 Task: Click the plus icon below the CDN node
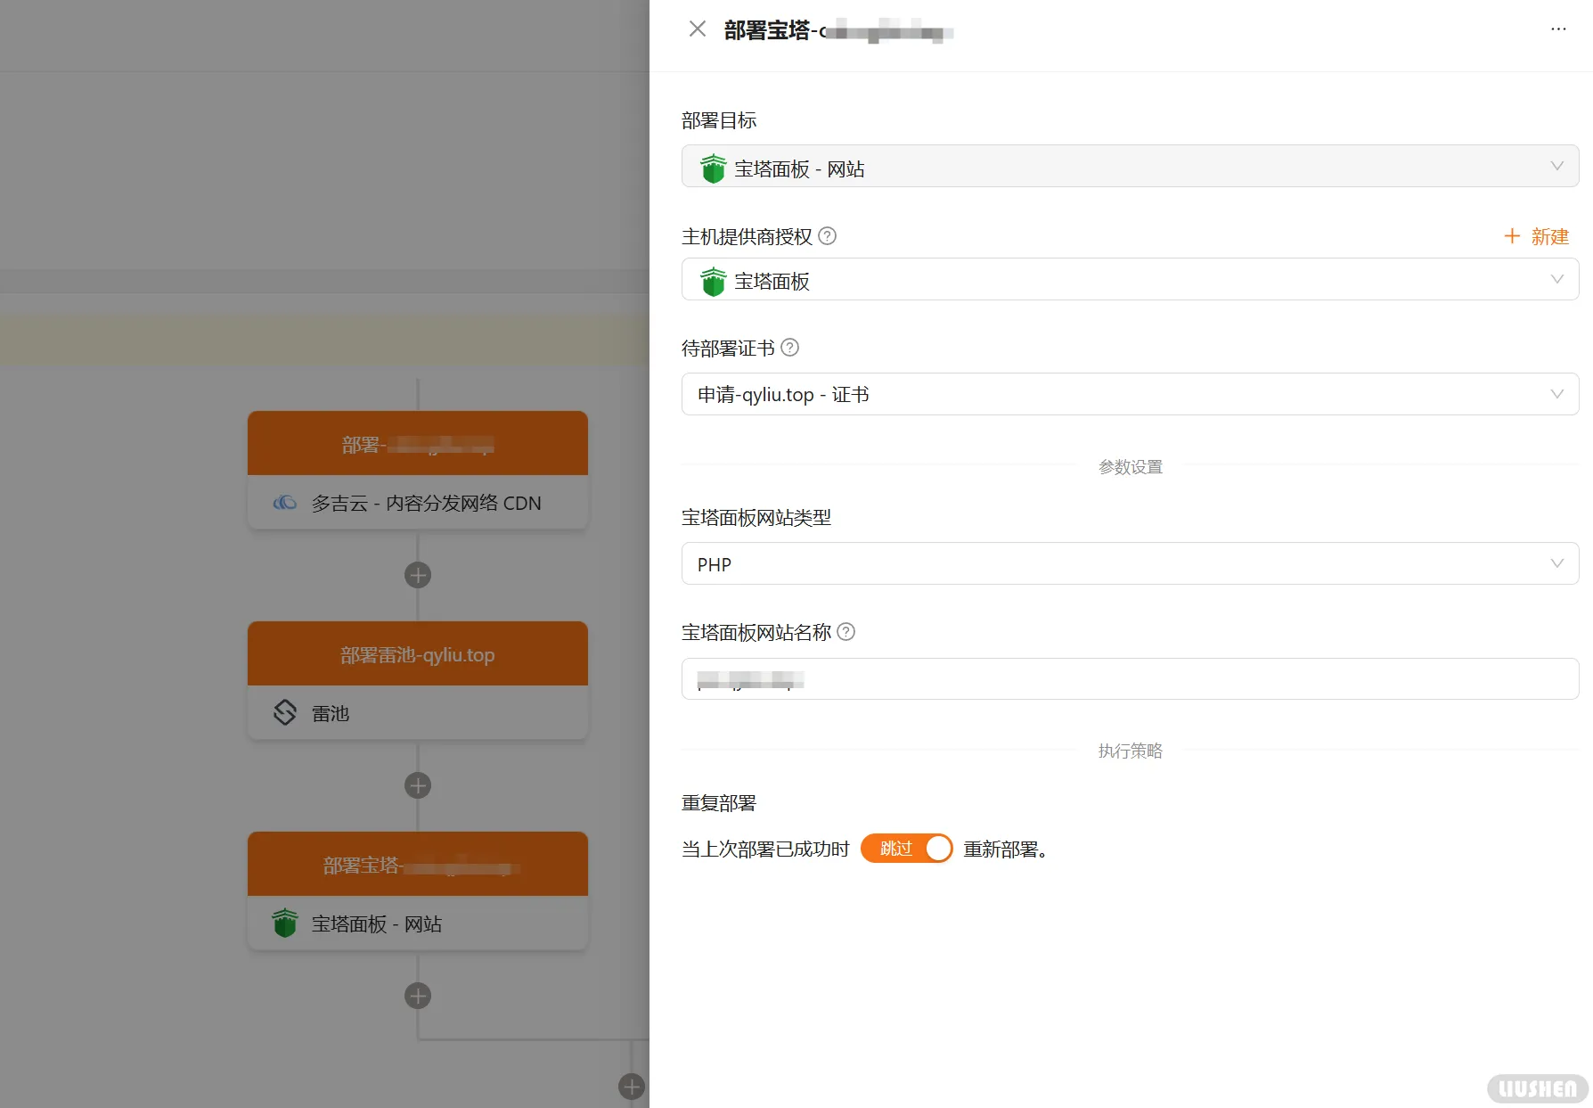coord(417,575)
